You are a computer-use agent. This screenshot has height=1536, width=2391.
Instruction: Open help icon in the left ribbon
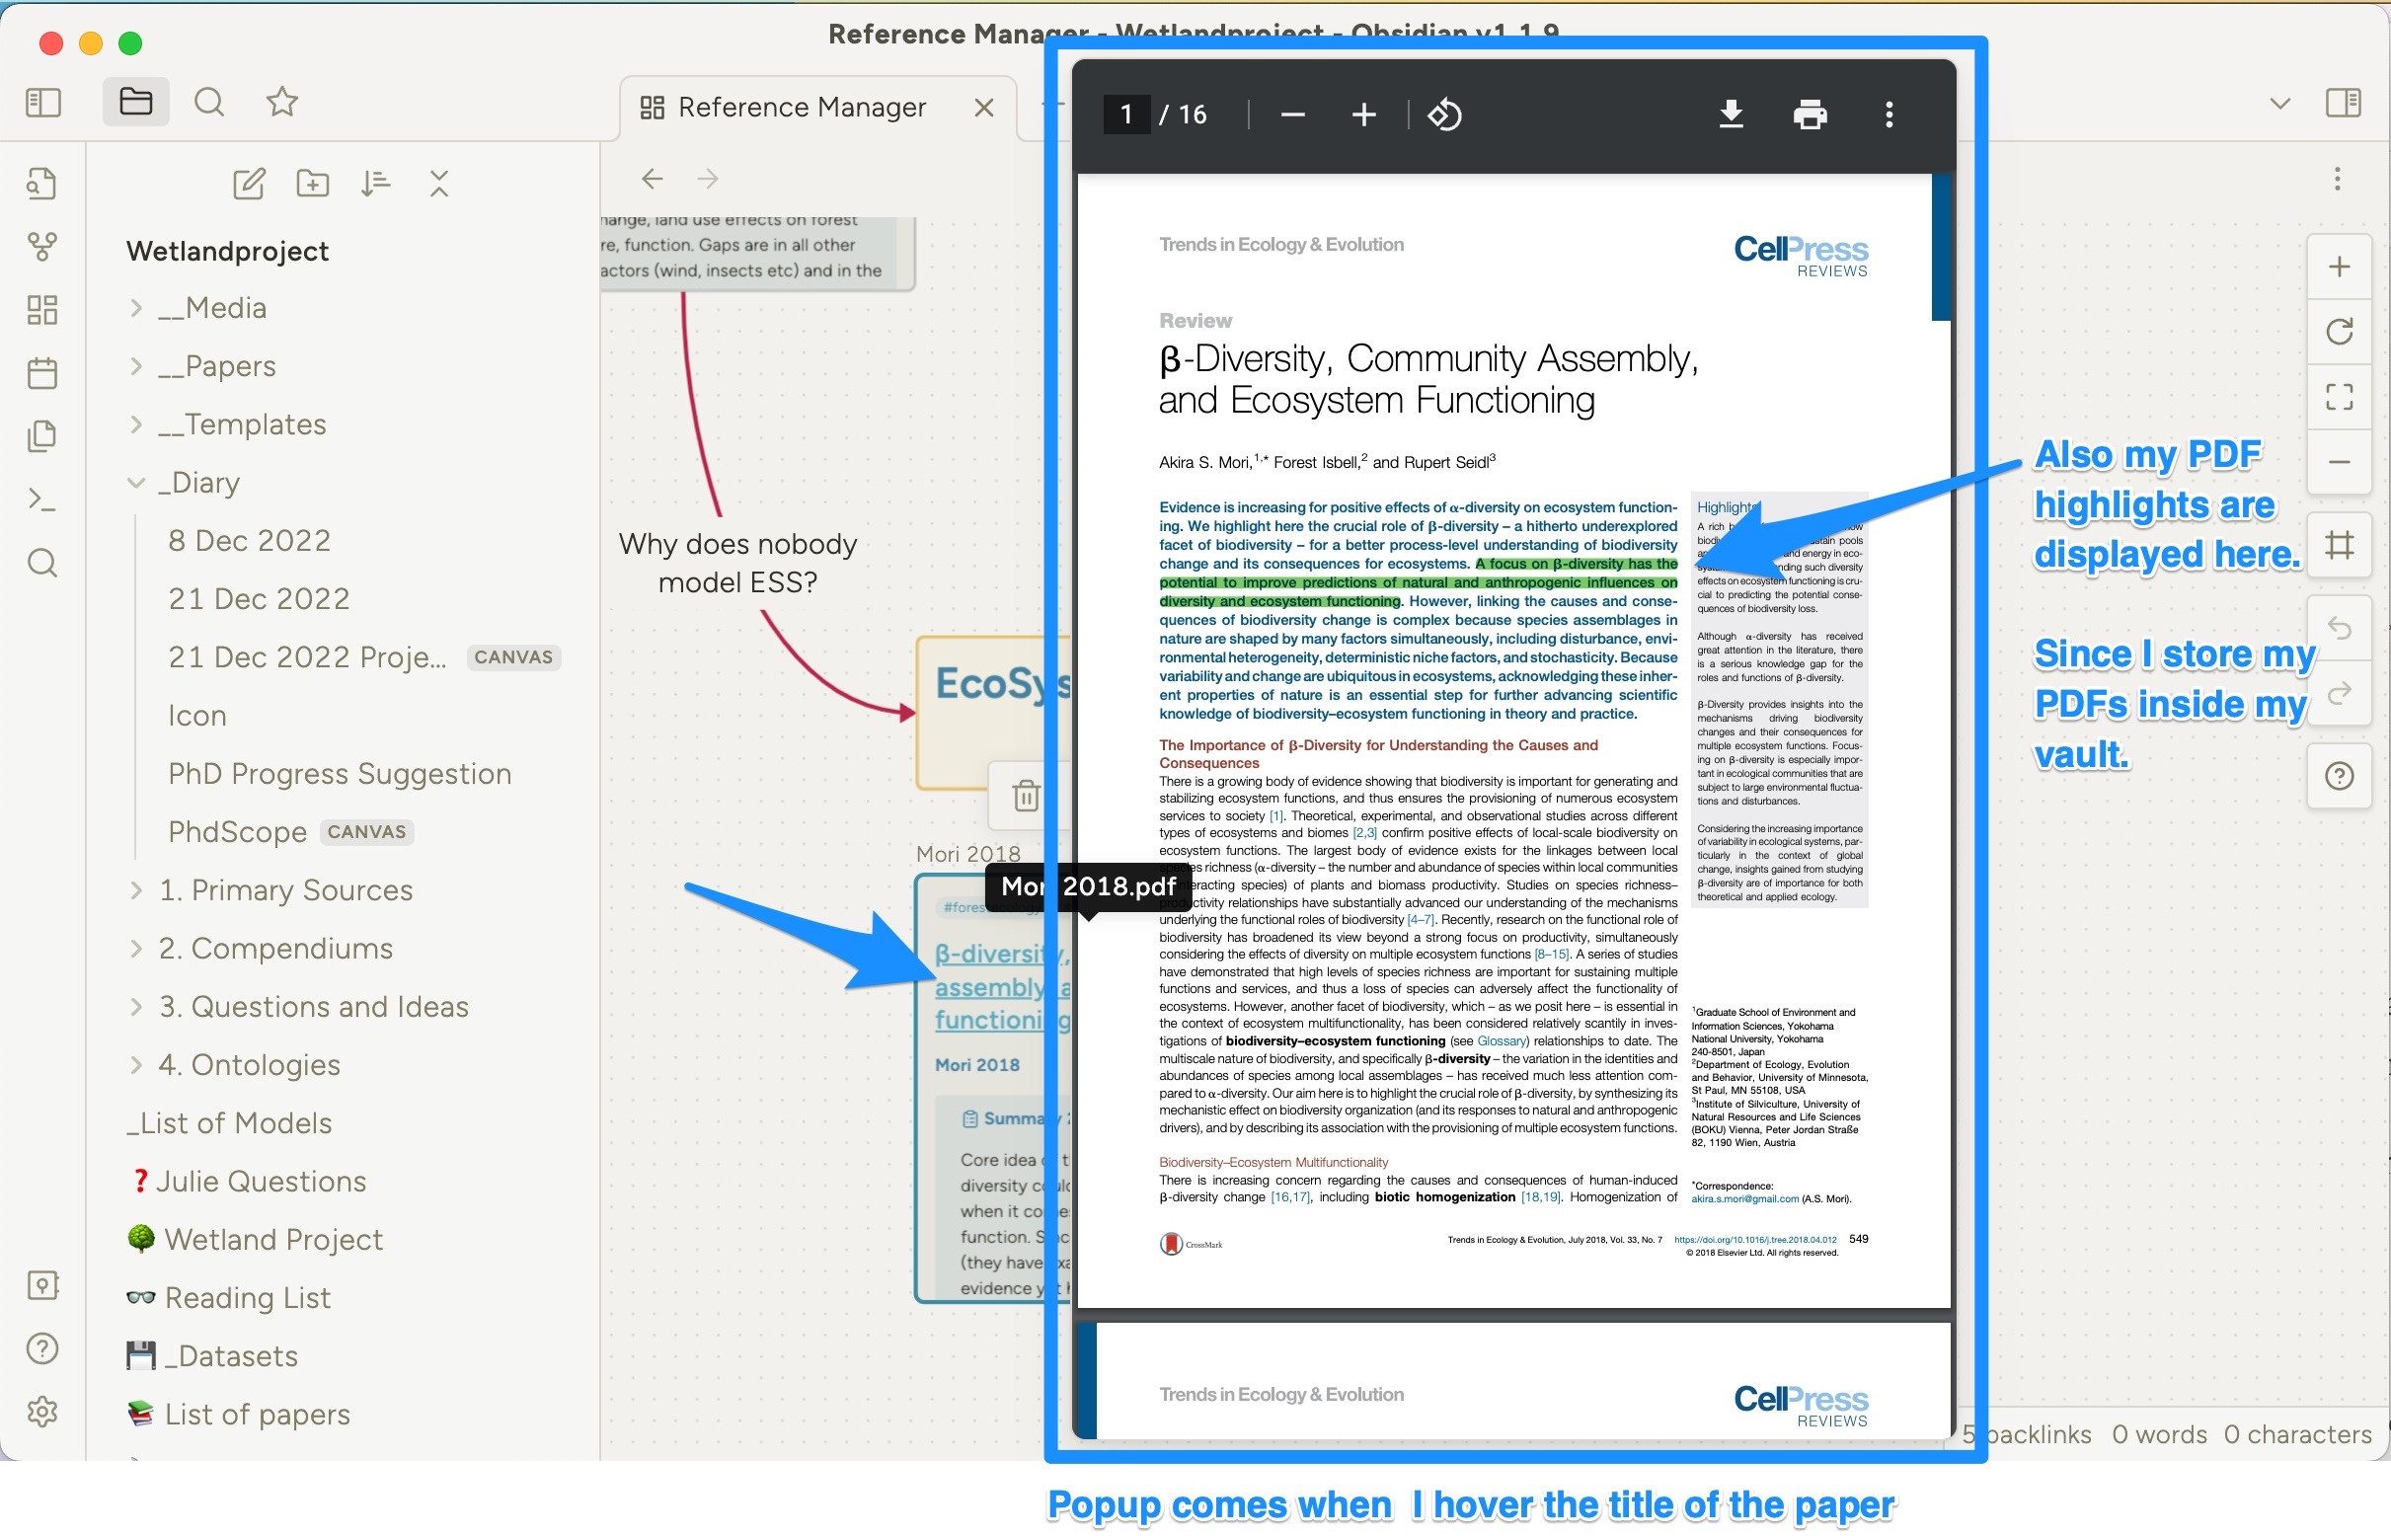pyautogui.click(x=41, y=1348)
